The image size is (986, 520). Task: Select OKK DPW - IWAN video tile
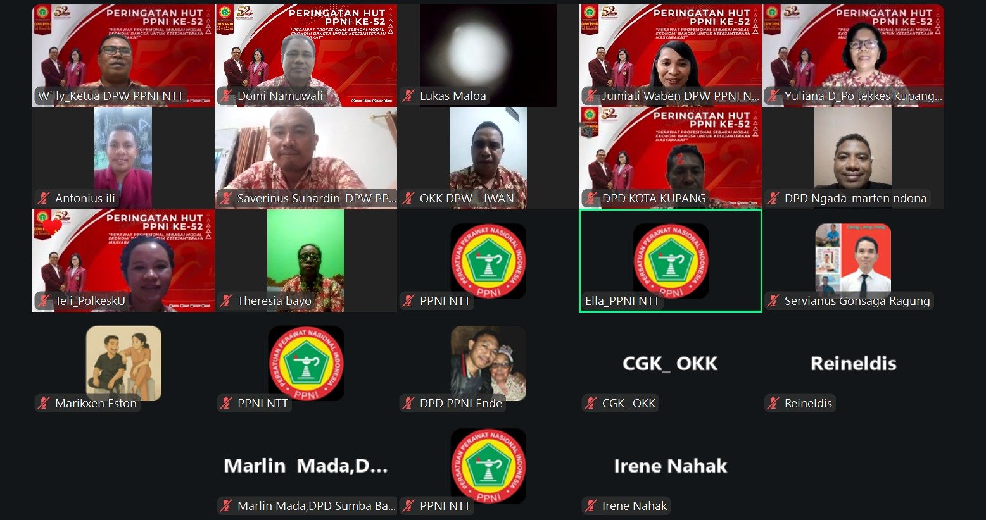[488, 158]
